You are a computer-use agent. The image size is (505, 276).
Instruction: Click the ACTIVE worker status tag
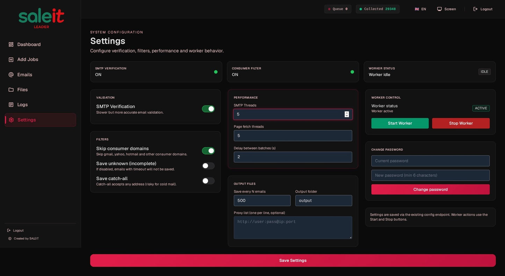481,108
